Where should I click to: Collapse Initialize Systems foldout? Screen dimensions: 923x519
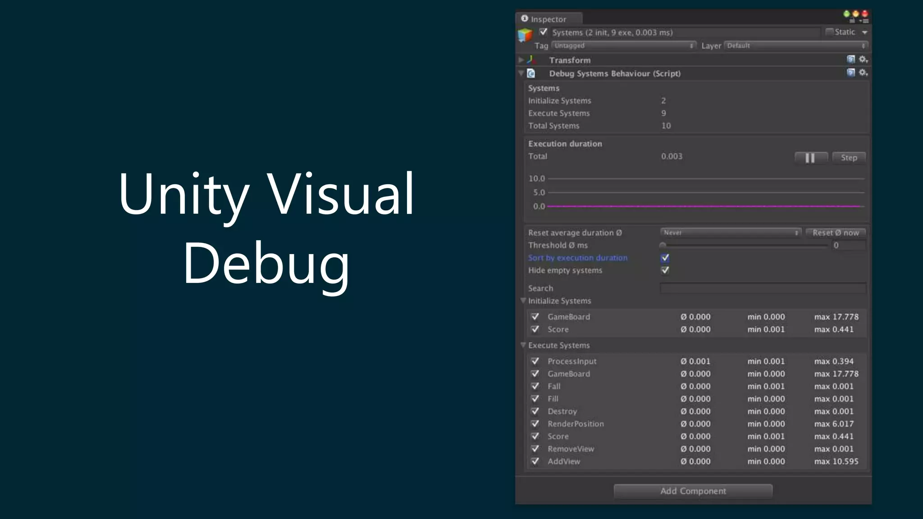click(x=523, y=300)
